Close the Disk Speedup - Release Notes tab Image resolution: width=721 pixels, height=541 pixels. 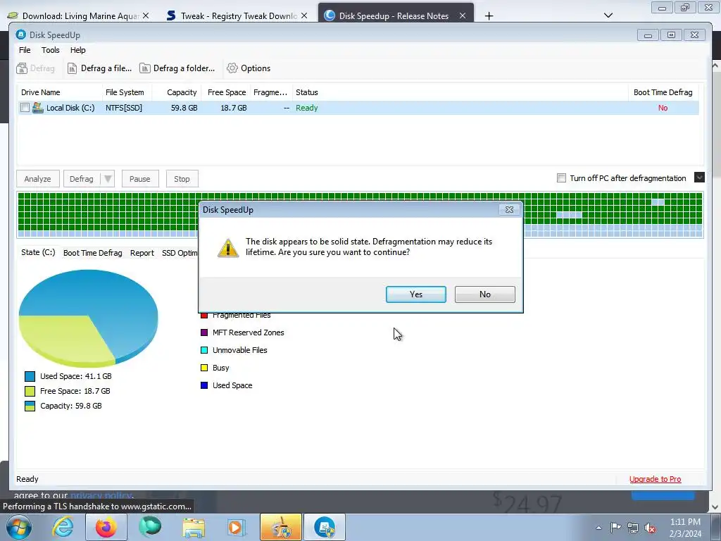point(463,15)
